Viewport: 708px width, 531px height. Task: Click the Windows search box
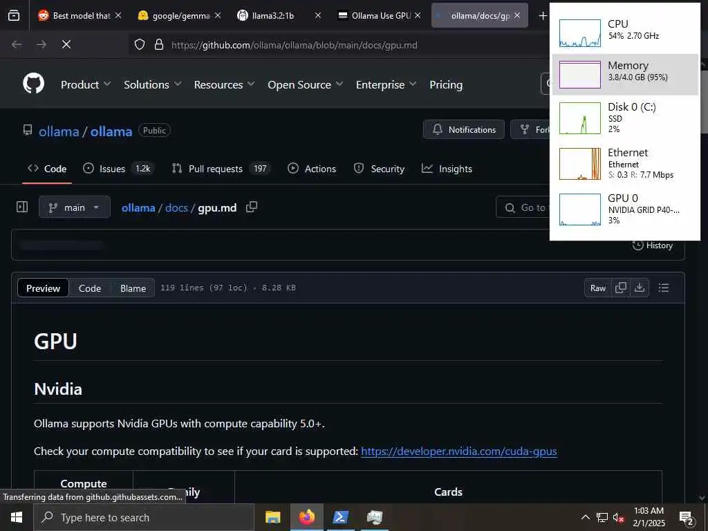[144, 517]
